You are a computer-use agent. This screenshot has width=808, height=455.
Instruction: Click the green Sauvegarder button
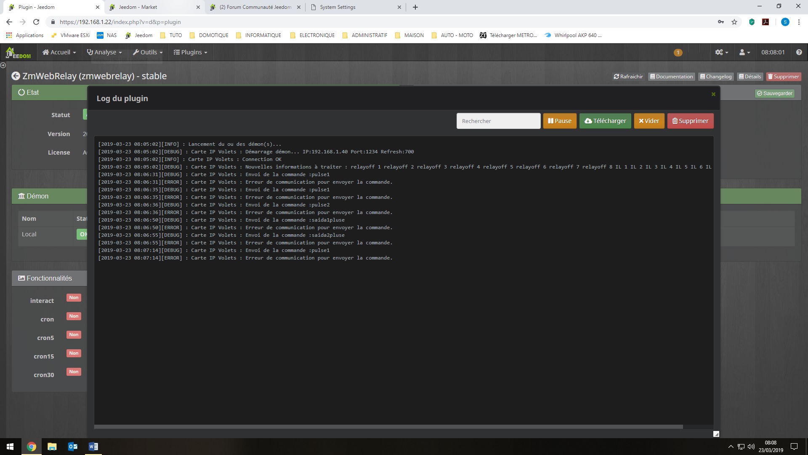[x=774, y=94]
